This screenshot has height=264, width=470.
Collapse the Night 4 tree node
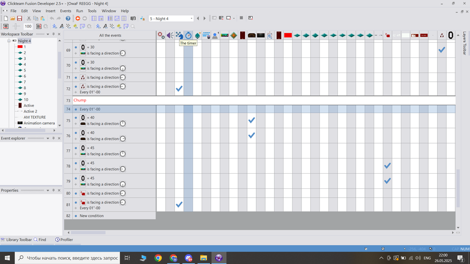(9, 41)
